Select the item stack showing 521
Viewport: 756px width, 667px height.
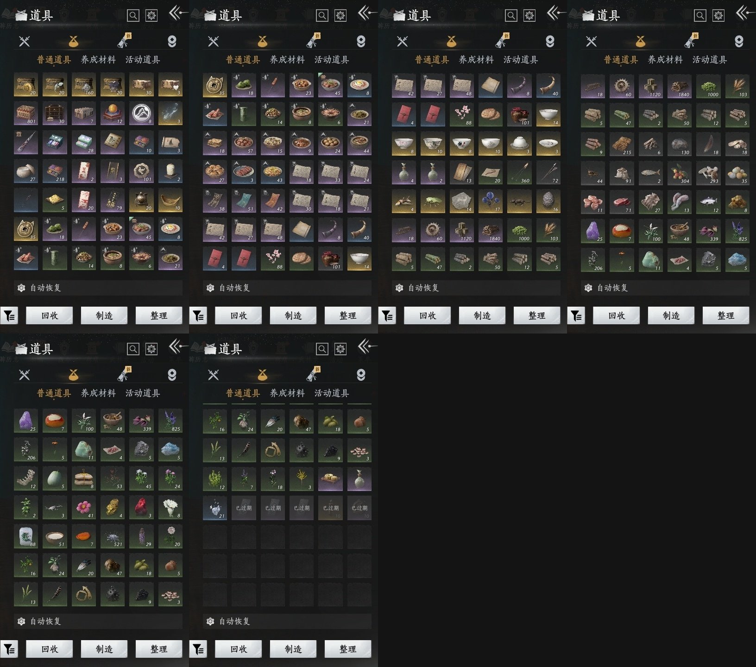point(113,536)
